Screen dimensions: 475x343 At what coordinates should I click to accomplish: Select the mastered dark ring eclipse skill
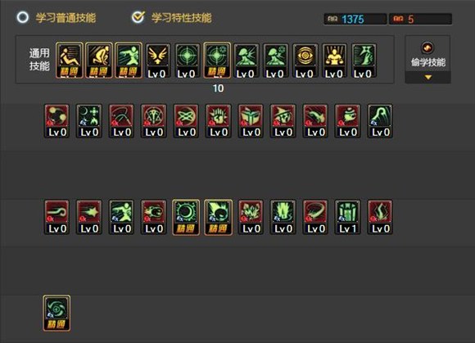click(186, 218)
